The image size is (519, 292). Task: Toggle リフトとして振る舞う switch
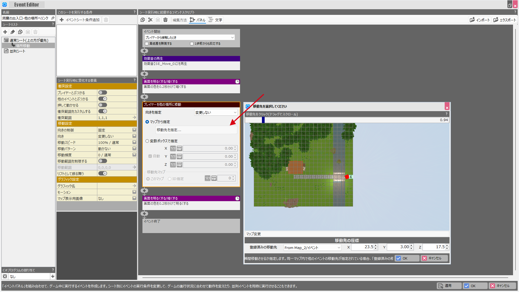(103, 173)
